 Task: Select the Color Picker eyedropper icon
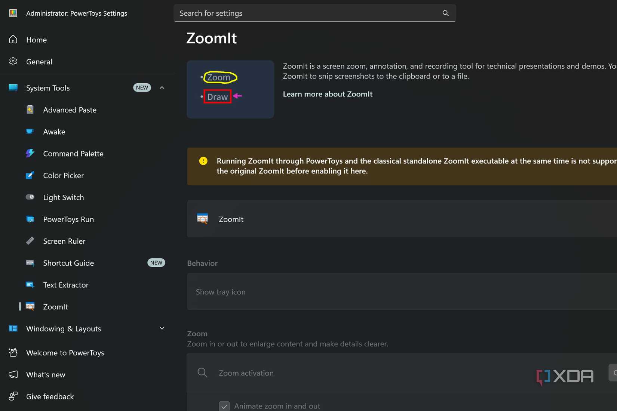(30, 175)
